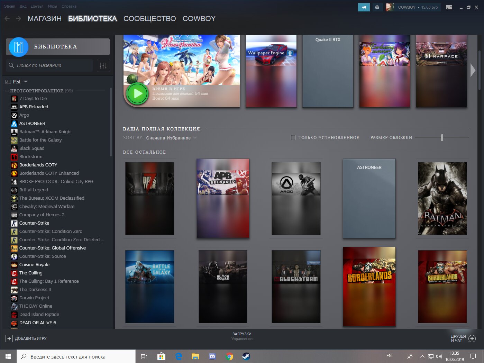Image resolution: width=484 pixels, height=363 pixels.
Task: Select The Culling in game list
Action: tap(31, 273)
